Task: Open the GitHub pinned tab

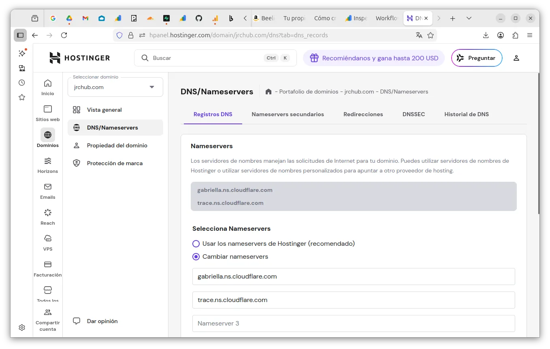Action: tap(199, 18)
